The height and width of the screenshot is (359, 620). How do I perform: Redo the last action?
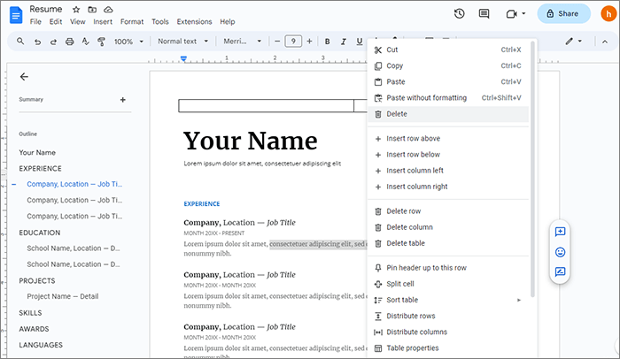[x=53, y=42]
